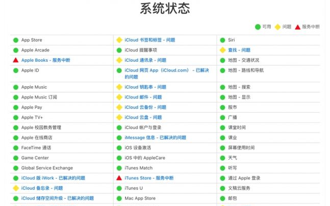Viewport: 330px width, 206px height.
Task: Click the Apple Music row text
Action: point(34,87)
